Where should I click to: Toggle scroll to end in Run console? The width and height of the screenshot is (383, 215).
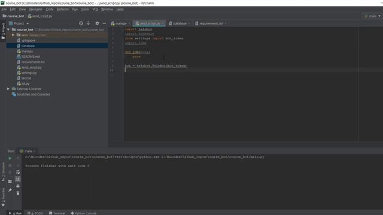click(x=18, y=179)
